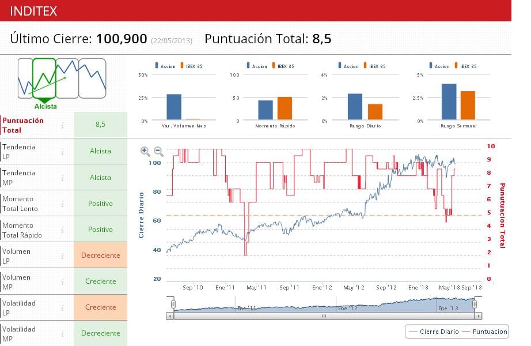This screenshot has width=531, height=346.
Task: Click the Alcista value for Tendencia LP
Action: point(100,151)
